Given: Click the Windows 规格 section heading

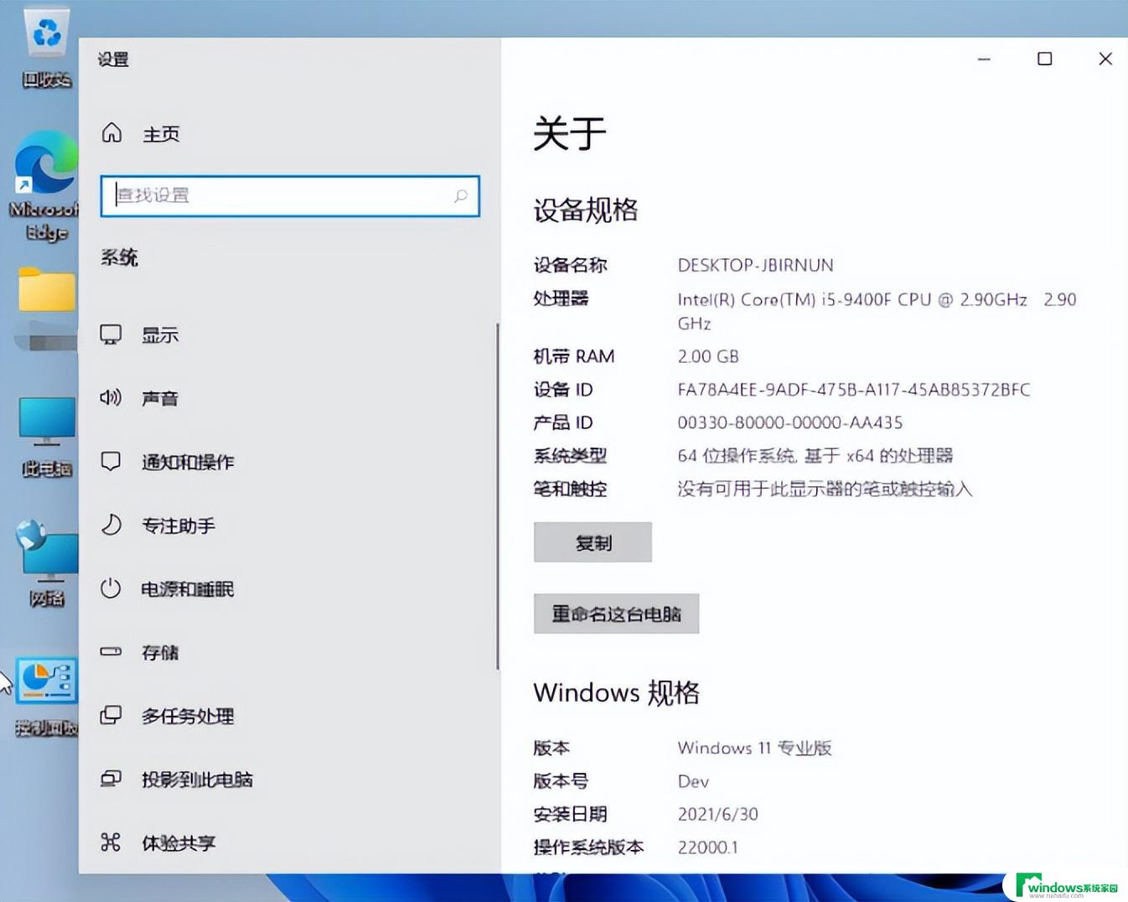Looking at the screenshot, I should click(616, 692).
